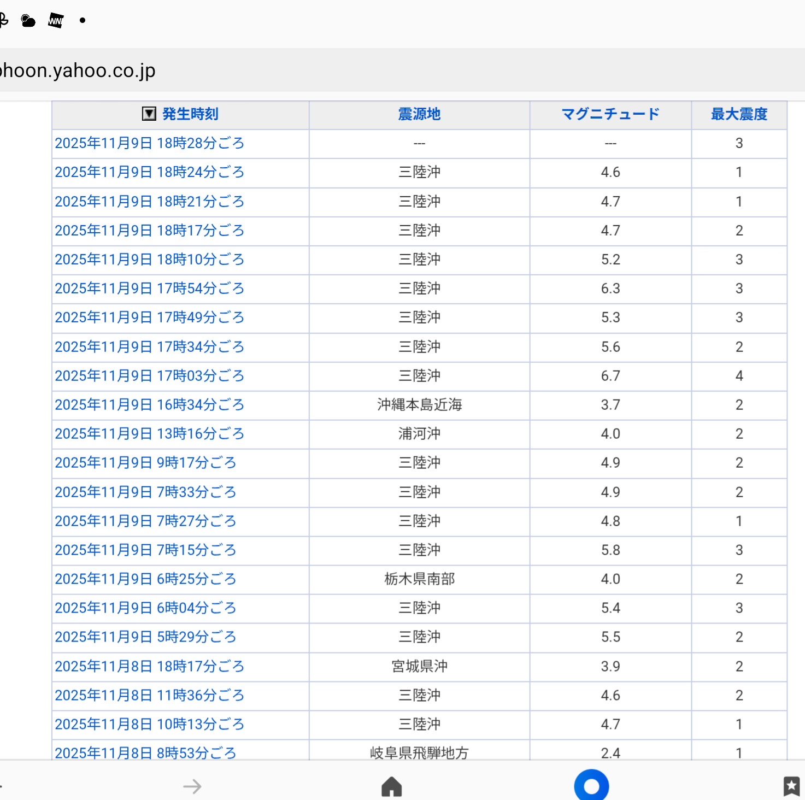Open the 17時03分 magnitude 6.7 earthquake entry
805x800 pixels.
(x=149, y=376)
